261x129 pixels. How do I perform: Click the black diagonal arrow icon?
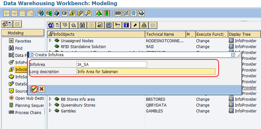click(x=135, y=25)
